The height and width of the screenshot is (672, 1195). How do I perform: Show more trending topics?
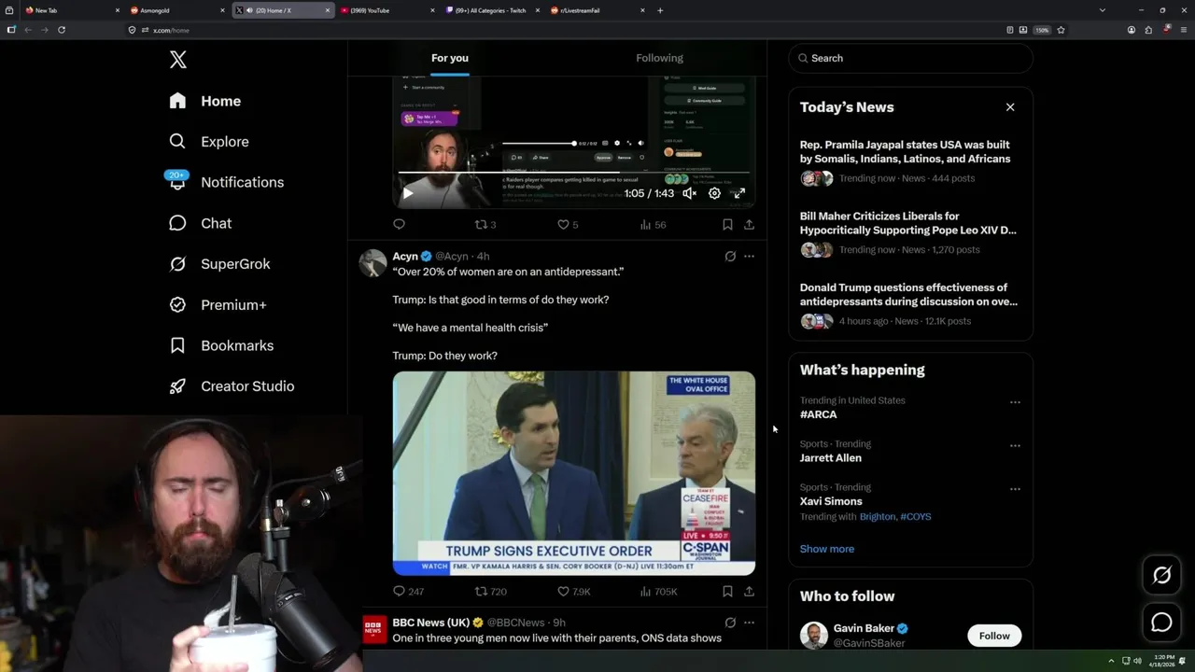827,549
